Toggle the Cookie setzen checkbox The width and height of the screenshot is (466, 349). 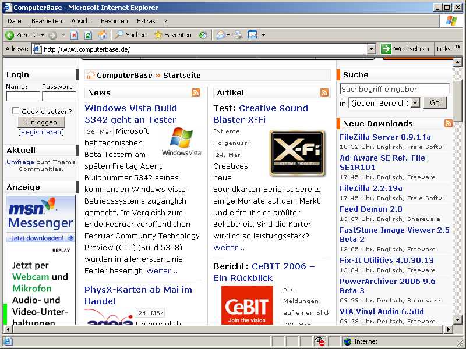[x=16, y=111]
